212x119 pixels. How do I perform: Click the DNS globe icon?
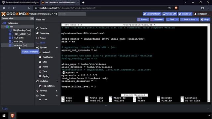coord(40,62)
